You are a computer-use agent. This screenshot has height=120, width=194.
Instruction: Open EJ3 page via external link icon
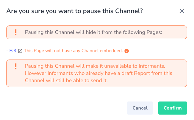[x=20, y=51]
